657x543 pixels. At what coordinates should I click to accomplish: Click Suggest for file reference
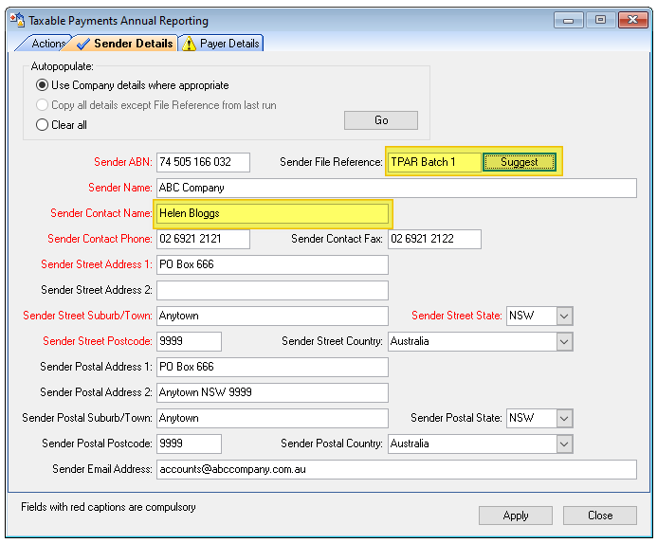520,162
